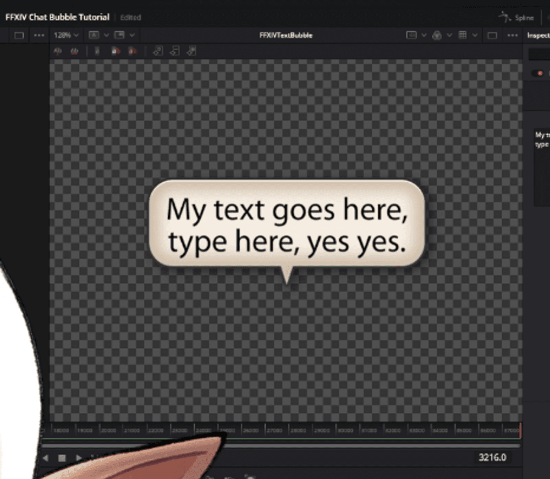Viewport: 550px width, 479px height.
Task: Click the second red viewer toolbar icon
Action: pos(74,51)
